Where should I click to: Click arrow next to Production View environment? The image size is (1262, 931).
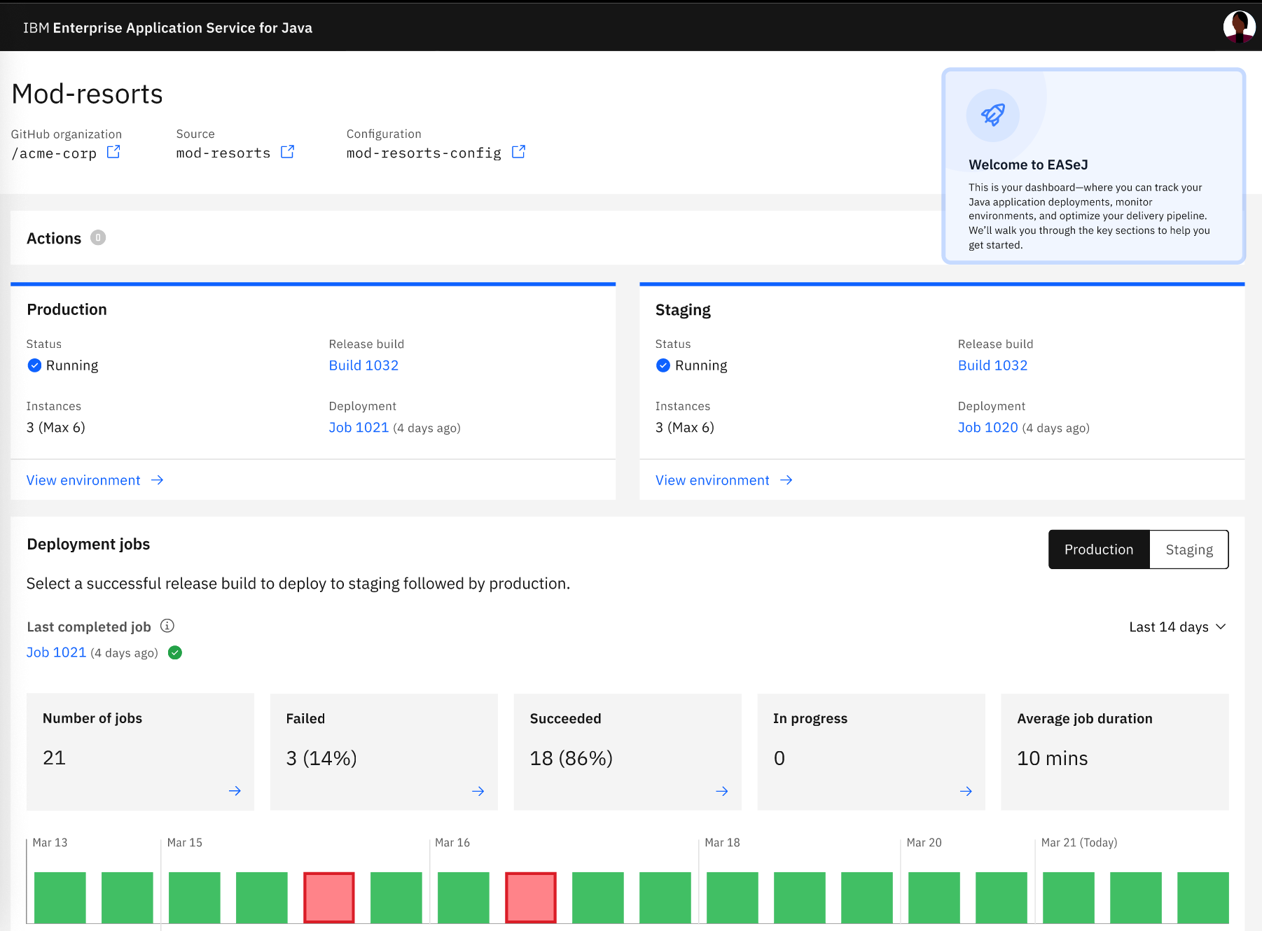pyautogui.click(x=158, y=480)
